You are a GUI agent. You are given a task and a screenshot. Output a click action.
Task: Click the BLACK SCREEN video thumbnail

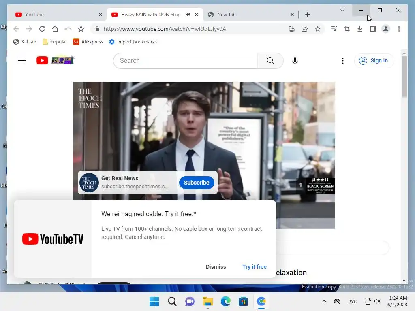[x=320, y=186]
